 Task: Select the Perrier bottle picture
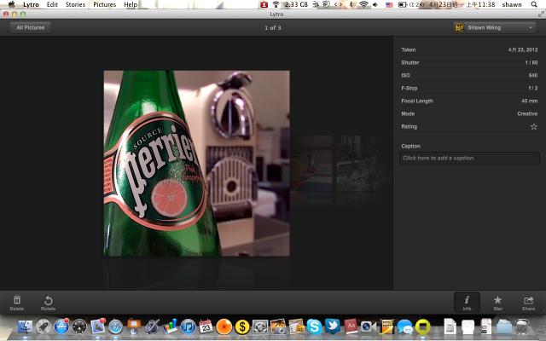tap(197, 163)
